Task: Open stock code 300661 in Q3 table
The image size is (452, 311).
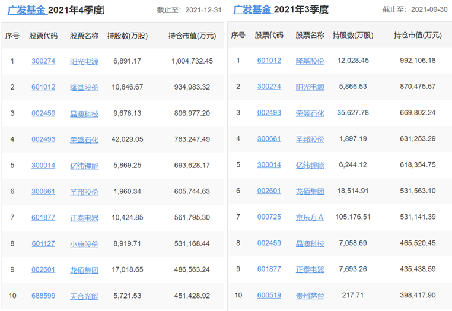Action: pyautogui.click(x=269, y=139)
